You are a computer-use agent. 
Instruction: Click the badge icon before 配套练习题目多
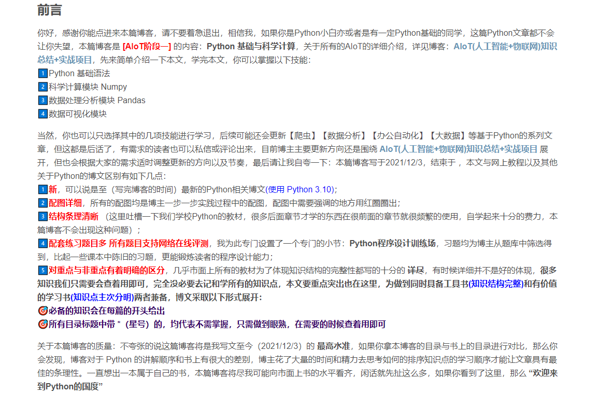click(42, 243)
